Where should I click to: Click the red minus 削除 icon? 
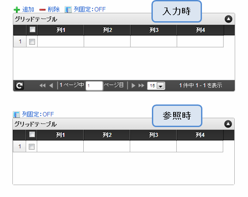[43, 10]
